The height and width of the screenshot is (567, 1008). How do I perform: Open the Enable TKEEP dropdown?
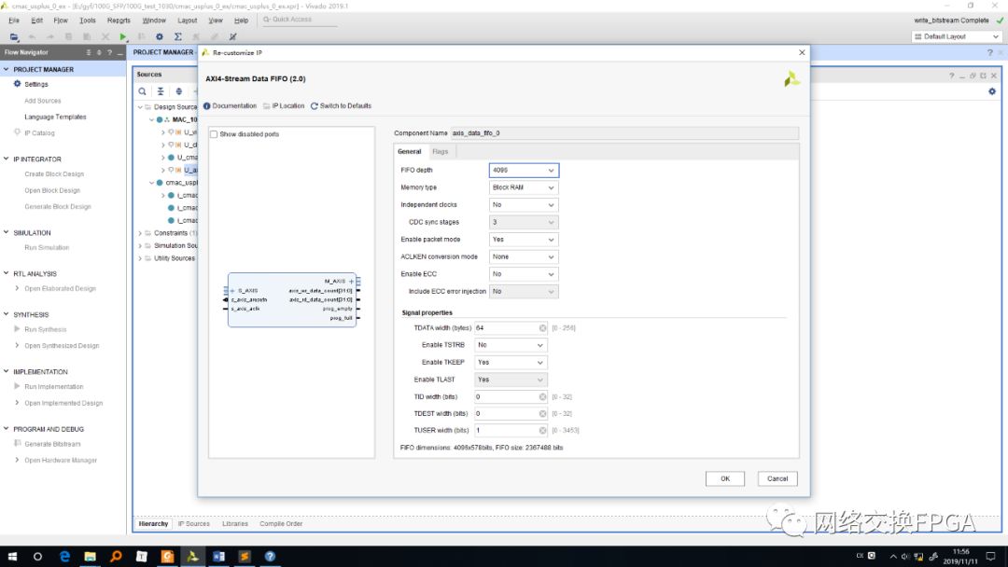[511, 363]
